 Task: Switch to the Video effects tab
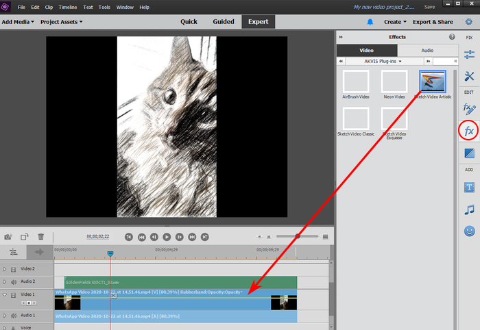pyautogui.click(x=367, y=51)
